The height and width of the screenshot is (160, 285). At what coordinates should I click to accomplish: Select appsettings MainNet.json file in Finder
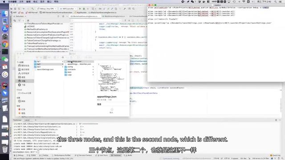79,64
